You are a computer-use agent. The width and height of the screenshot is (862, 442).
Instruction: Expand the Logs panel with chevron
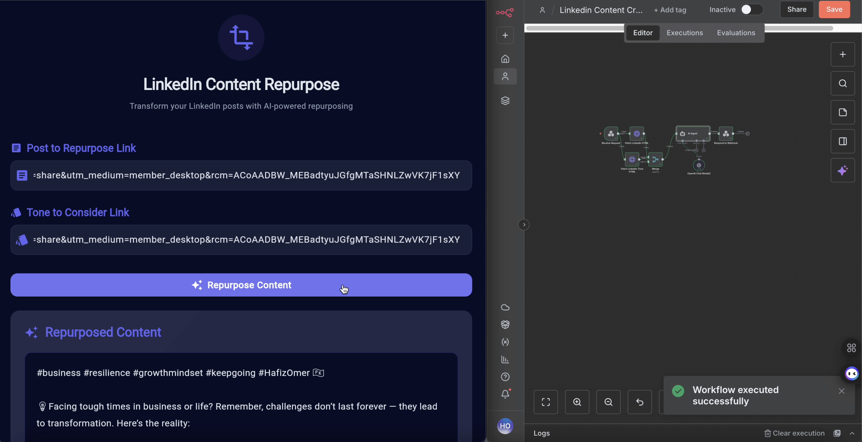point(852,433)
